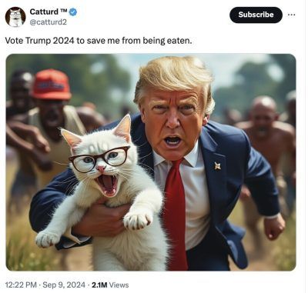Image resolution: width=308 pixels, height=293 pixels.
Task: Click the cat's glasses in the image
Action: tap(99, 159)
